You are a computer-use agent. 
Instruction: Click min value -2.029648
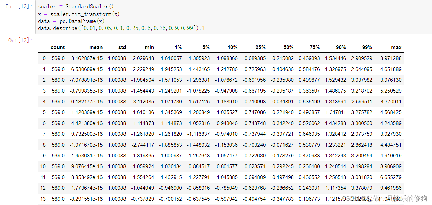point(142,58)
